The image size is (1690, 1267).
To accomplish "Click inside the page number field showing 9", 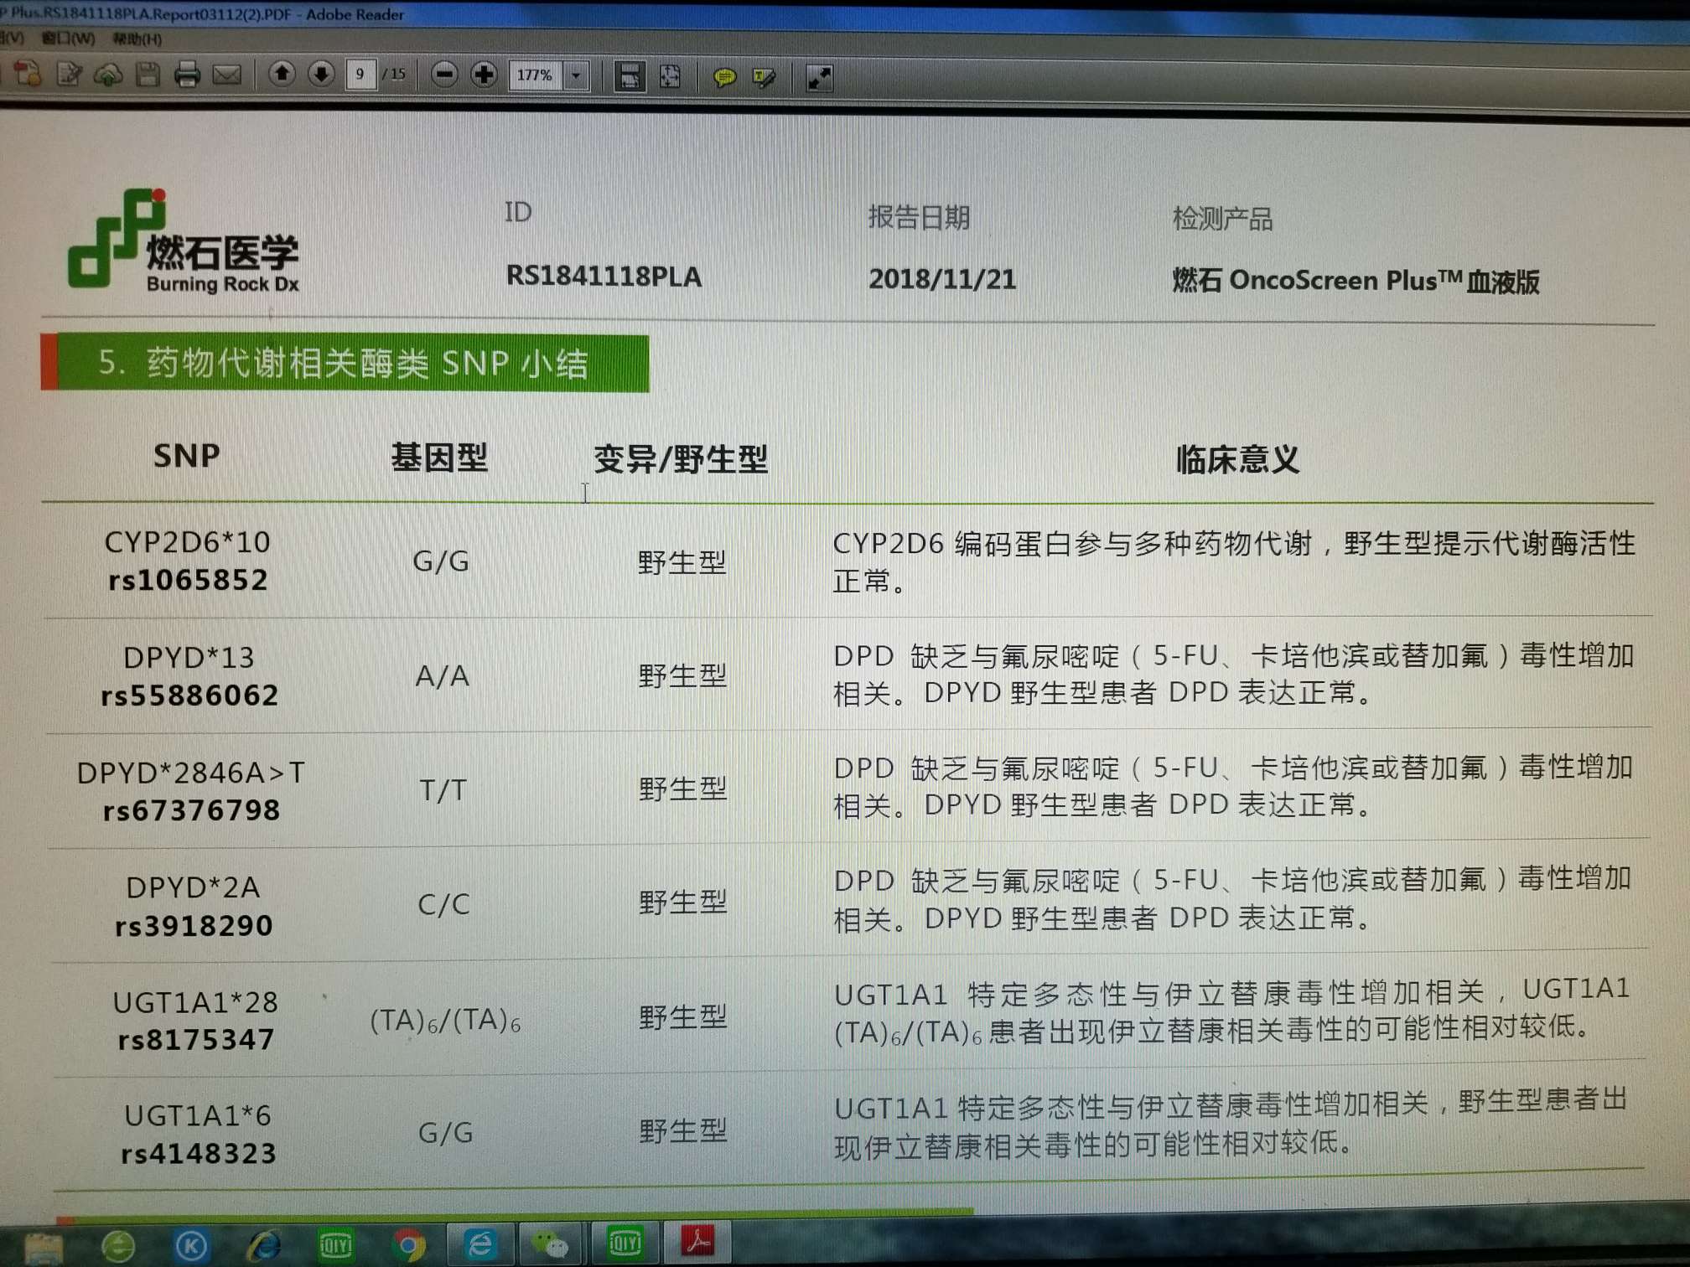I will [x=360, y=75].
